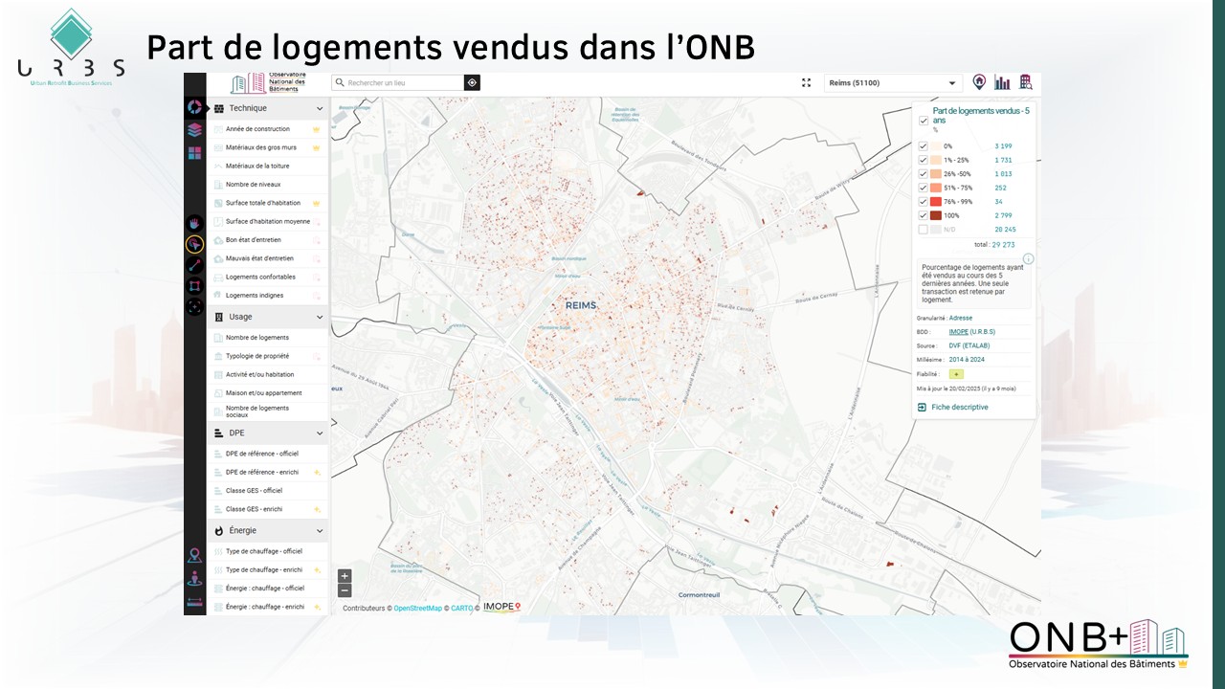The image size is (1225, 689).
Task: Activate the line measurement tool
Action: (x=194, y=265)
